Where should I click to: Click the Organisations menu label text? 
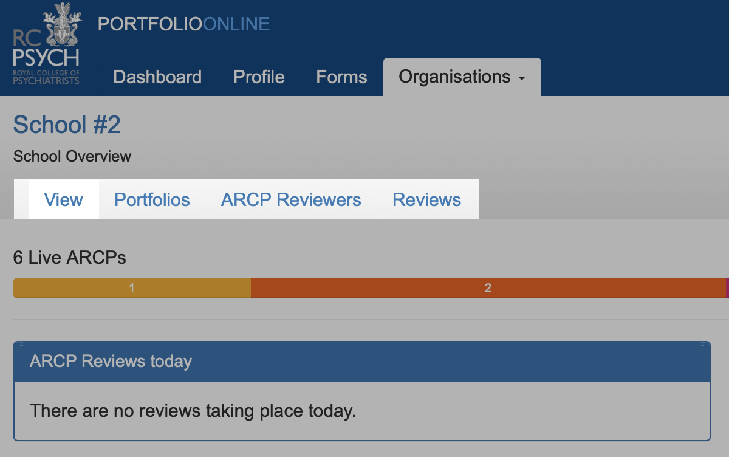pos(454,77)
